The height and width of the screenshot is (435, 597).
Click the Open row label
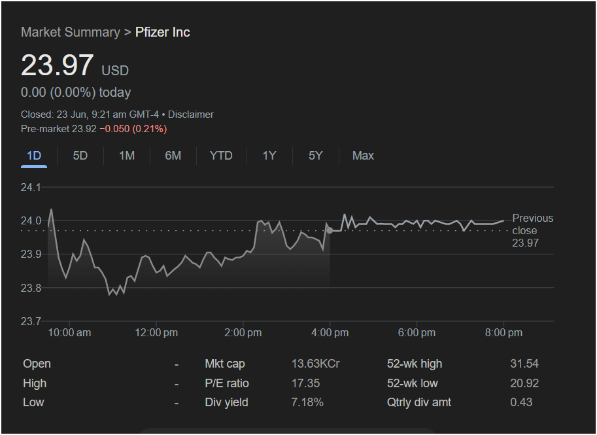click(37, 364)
